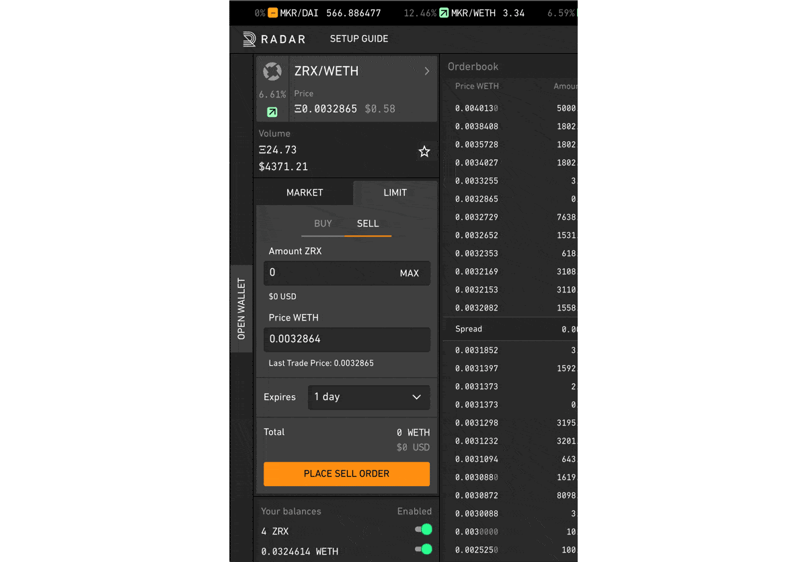807x562 pixels.
Task: Select orderbook bid price 0.0030872
Action: [x=477, y=495]
